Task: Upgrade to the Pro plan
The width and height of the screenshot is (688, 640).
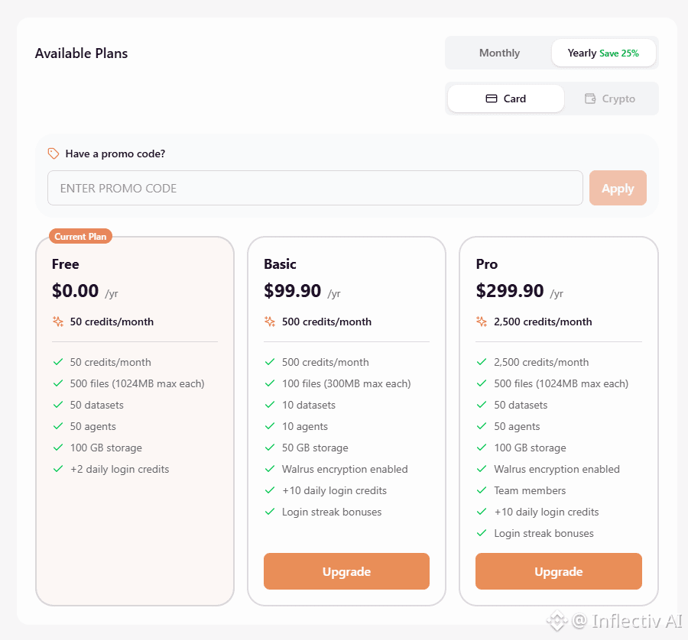Action: [558, 571]
